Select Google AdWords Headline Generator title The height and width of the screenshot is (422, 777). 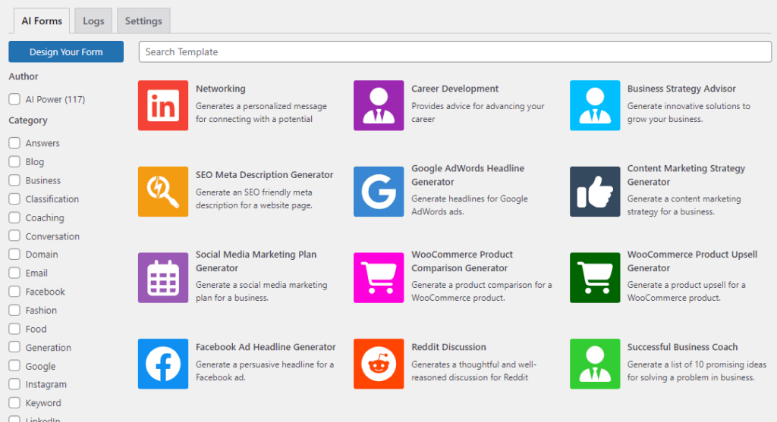[x=467, y=175]
